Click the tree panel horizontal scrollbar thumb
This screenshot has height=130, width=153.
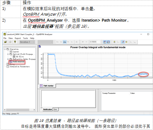18,110
